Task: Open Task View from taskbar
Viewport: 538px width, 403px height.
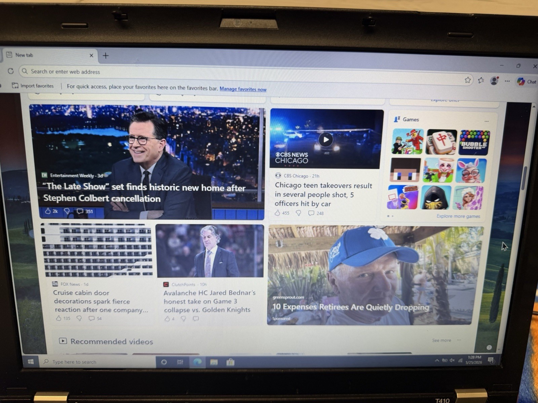Action: (180, 362)
